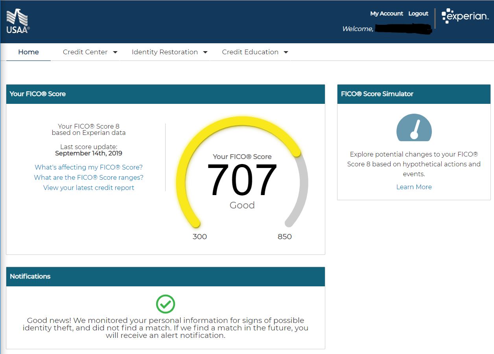Expand the Identity Restoration dropdown arrow
This screenshot has width=494, height=354.
coord(205,52)
